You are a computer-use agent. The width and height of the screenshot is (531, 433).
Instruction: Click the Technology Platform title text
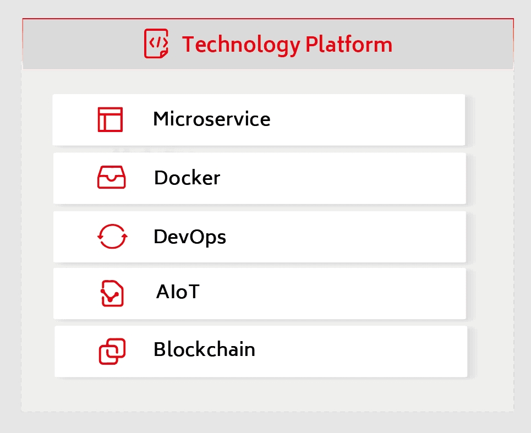(287, 44)
